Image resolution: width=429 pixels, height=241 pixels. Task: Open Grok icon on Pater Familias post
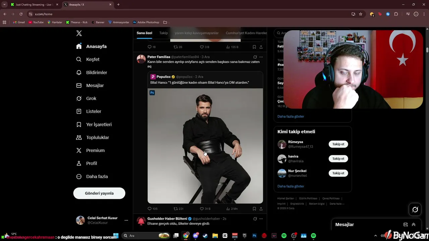click(x=255, y=57)
